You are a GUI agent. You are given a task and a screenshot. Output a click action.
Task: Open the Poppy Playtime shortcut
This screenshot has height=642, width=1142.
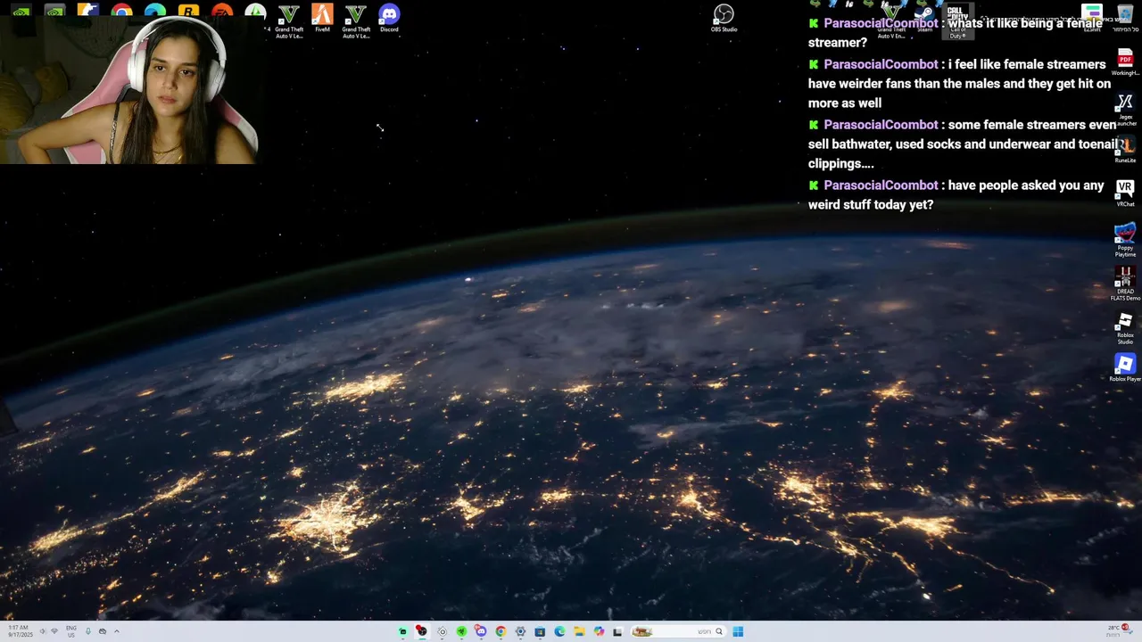(x=1125, y=240)
